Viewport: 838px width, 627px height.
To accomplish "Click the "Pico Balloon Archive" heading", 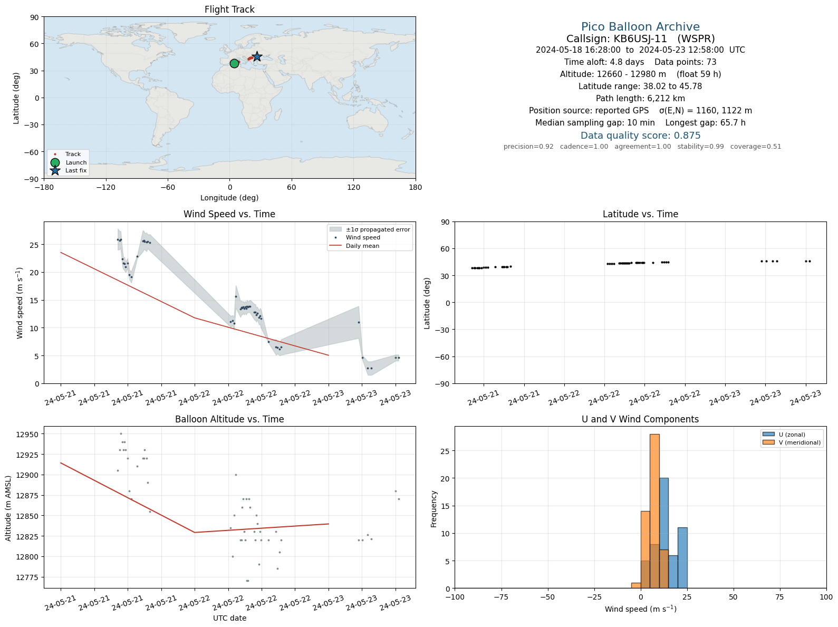I will click(x=640, y=27).
